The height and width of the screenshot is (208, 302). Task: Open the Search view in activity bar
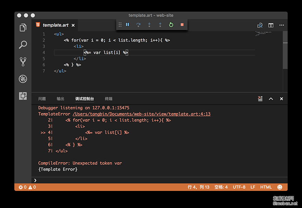(23, 44)
